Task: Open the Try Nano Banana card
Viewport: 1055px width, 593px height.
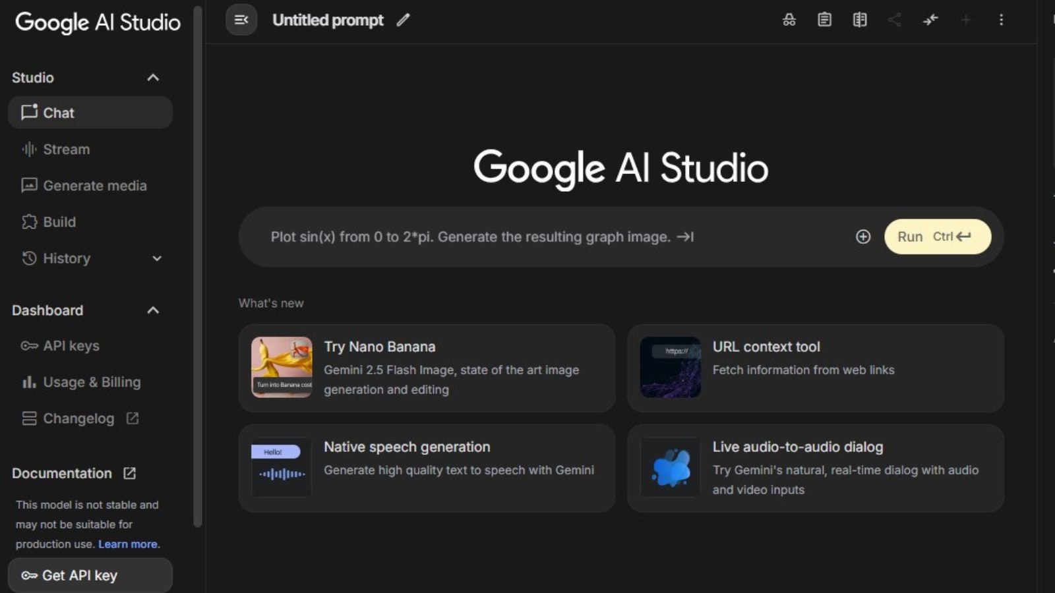Action: coord(427,368)
